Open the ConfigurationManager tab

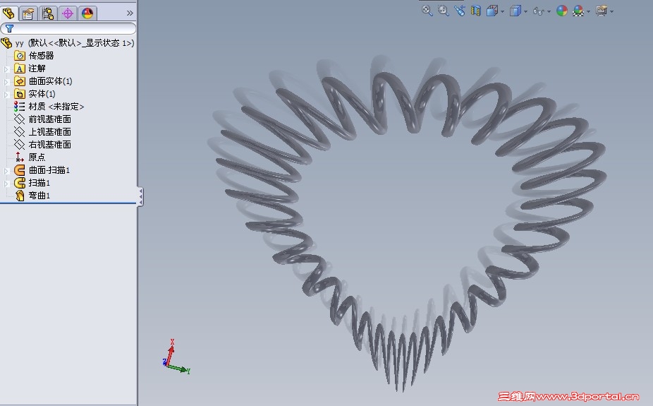point(48,13)
